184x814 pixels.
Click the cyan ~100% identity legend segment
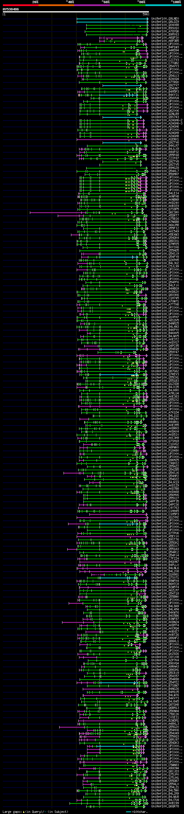tap(163, 5)
